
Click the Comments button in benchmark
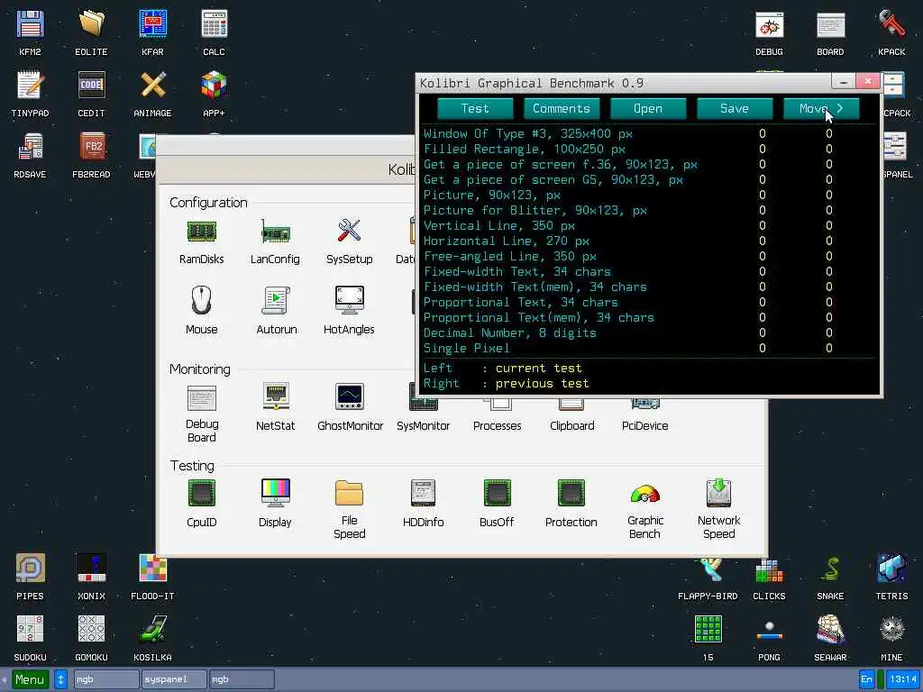(x=562, y=108)
